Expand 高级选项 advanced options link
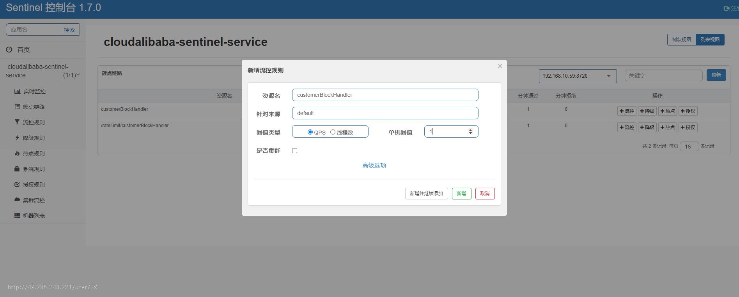The width and height of the screenshot is (739, 297). [x=374, y=165]
